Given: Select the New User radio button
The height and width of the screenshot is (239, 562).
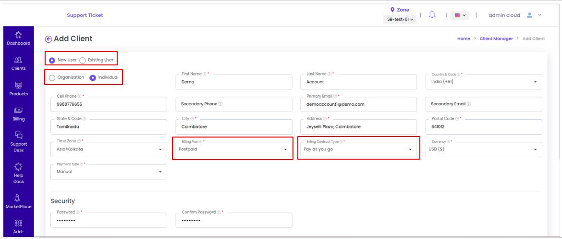Looking at the screenshot, I should click(x=52, y=60).
